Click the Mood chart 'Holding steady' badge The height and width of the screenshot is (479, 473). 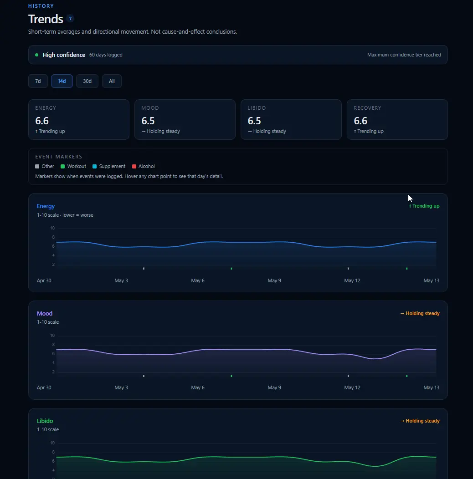[420, 313]
